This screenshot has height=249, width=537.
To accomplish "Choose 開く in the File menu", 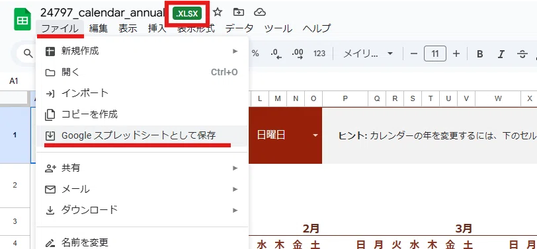I will pyautogui.click(x=142, y=72).
